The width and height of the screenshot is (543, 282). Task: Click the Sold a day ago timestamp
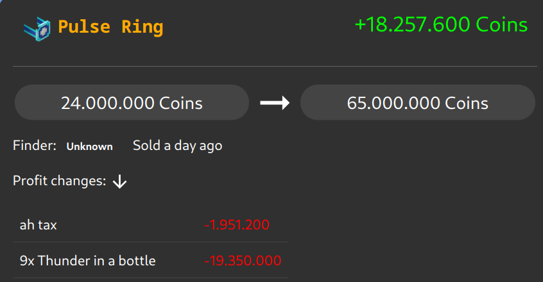[x=177, y=145]
